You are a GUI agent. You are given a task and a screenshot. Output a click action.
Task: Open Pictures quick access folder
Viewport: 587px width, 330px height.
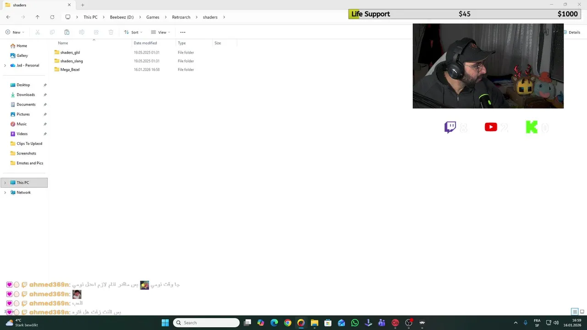point(24,114)
